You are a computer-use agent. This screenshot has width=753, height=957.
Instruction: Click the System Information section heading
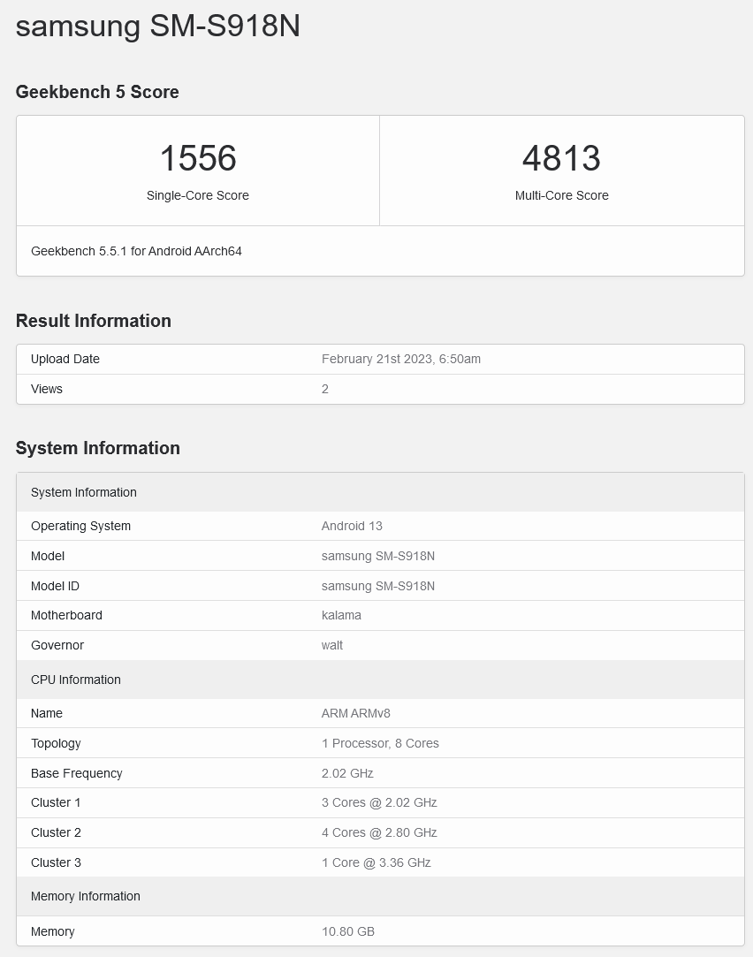pos(98,448)
